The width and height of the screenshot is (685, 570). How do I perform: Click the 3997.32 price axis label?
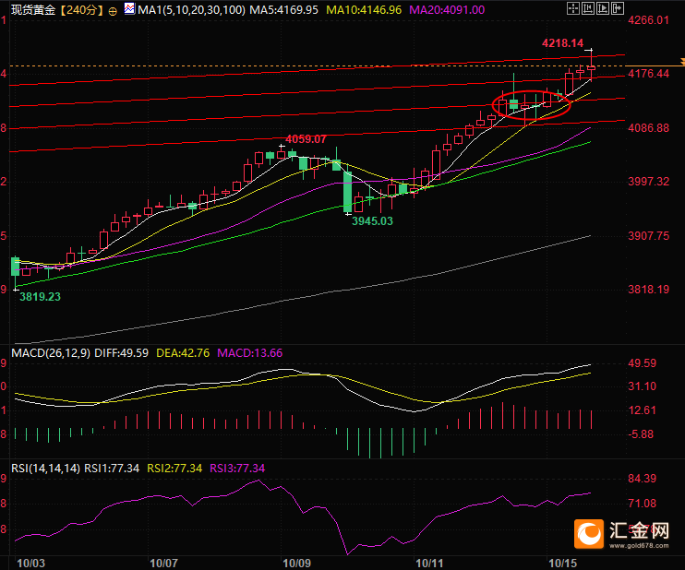tap(648, 182)
